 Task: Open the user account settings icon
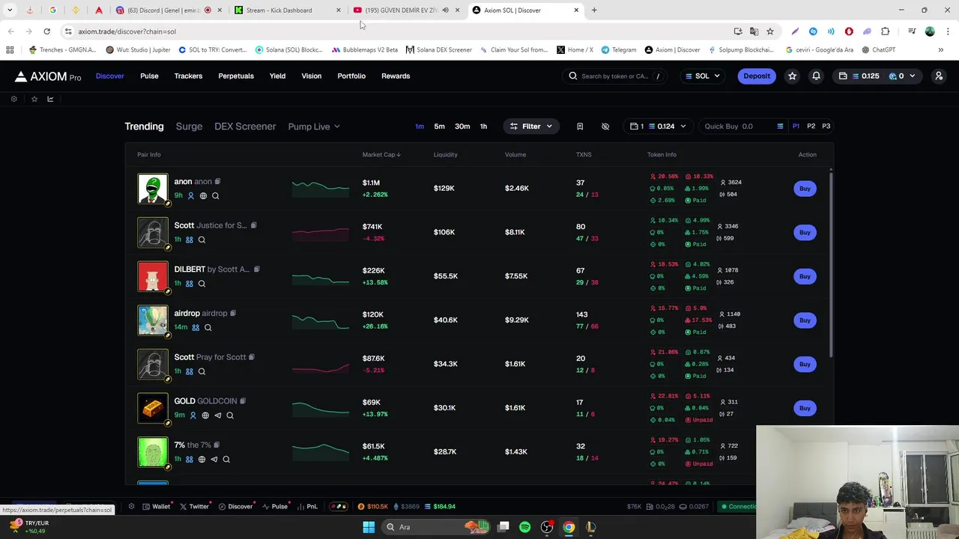[939, 76]
